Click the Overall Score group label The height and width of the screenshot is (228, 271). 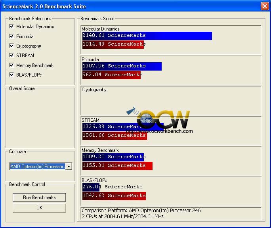click(x=22, y=88)
